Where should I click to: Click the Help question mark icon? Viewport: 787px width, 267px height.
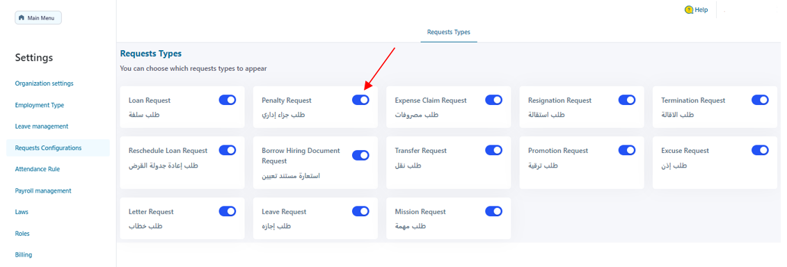click(689, 10)
